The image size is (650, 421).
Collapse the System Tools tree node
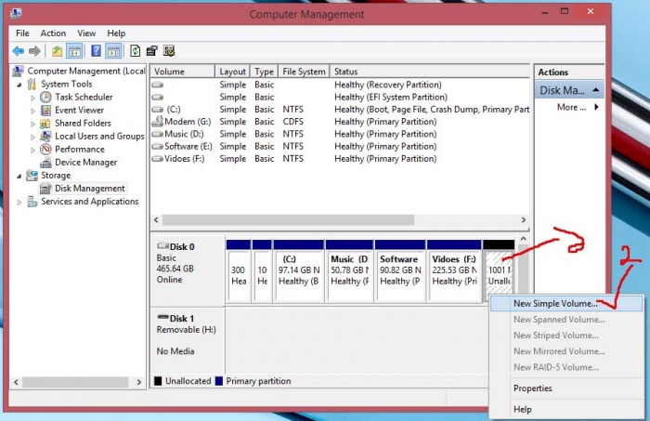(x=19, y=85)
